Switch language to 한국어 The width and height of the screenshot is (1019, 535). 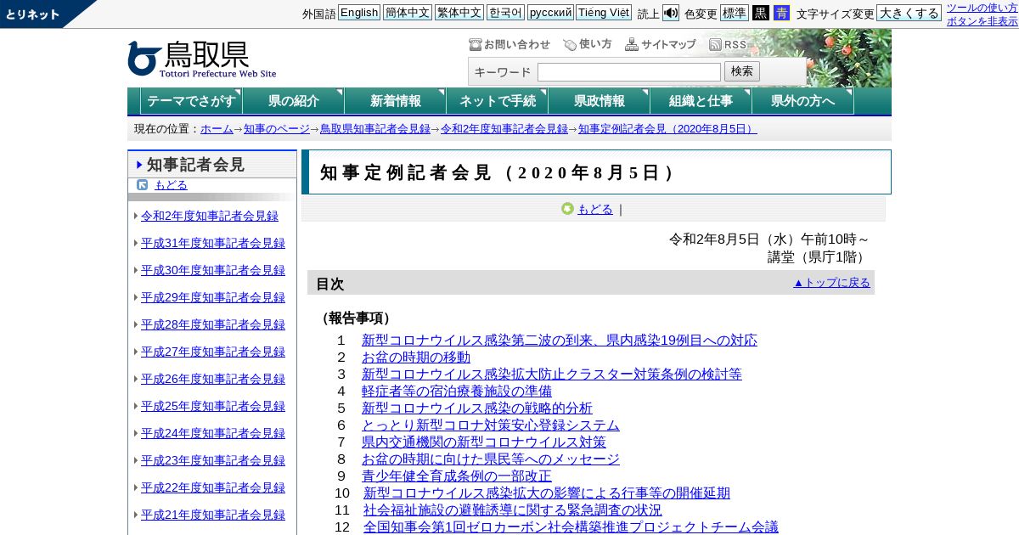505,13
